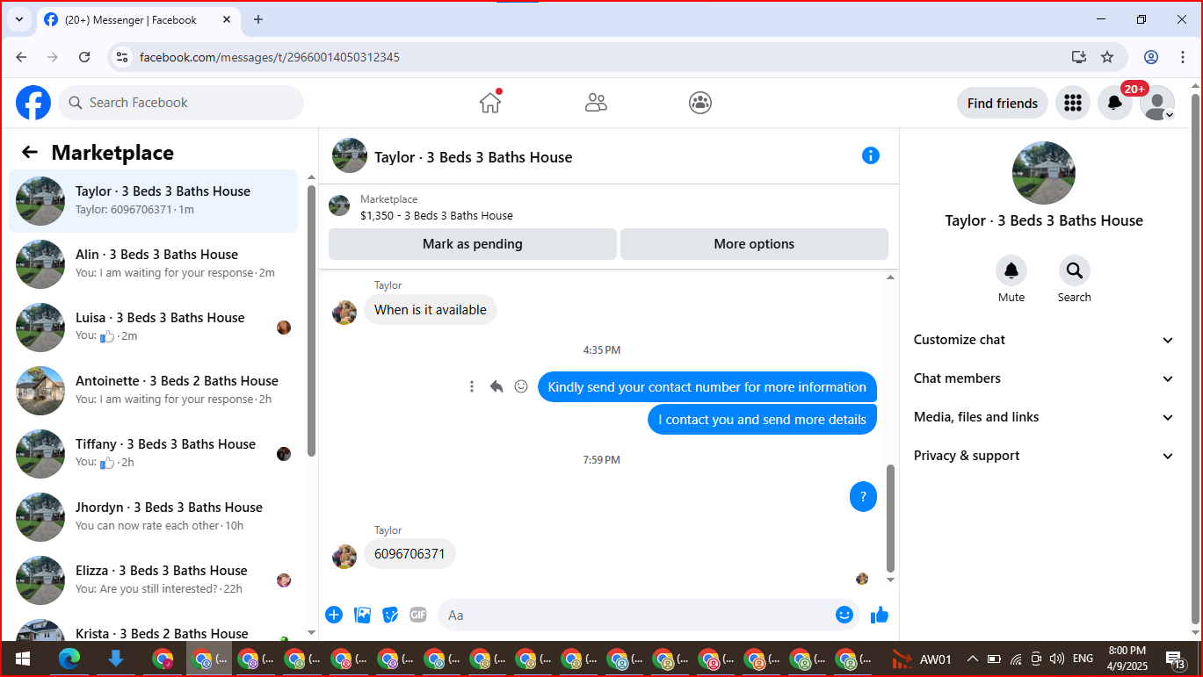Select Antoinette 3 Beds 2 Baths conversation
Image resolution: width=1203 pixels, height=677 pixels.
(154, 391)
